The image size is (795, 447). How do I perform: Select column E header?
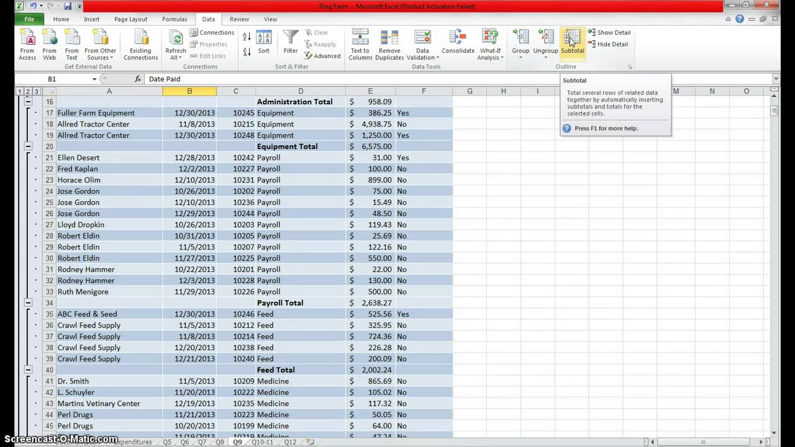click(370, 91)
